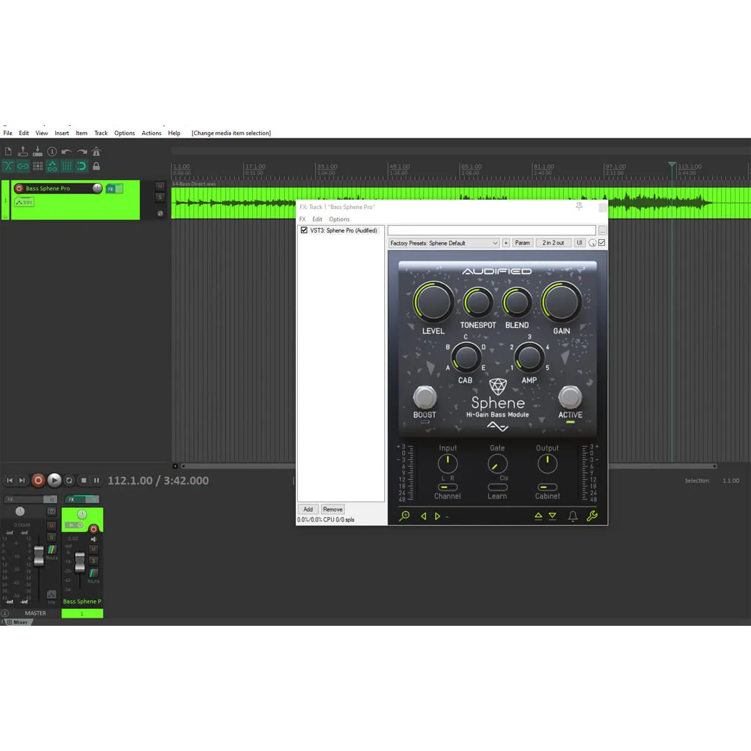The image size is (751, 751).
Task: Toggle the BOOST footswitch
Action: (x=425, y=397)
